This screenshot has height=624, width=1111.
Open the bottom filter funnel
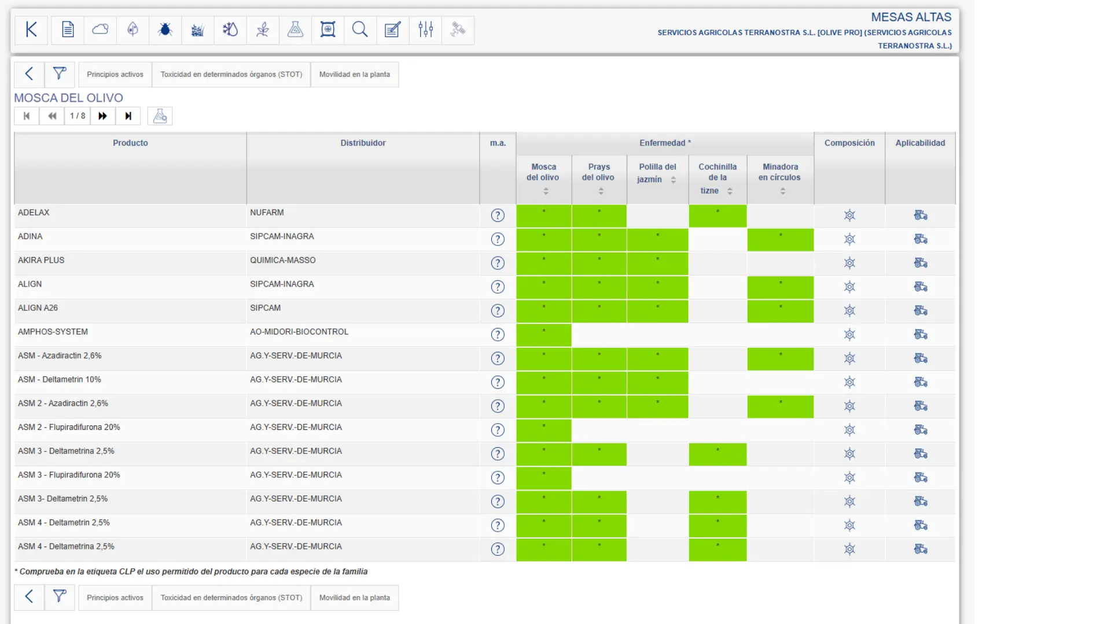click(60, 597)
